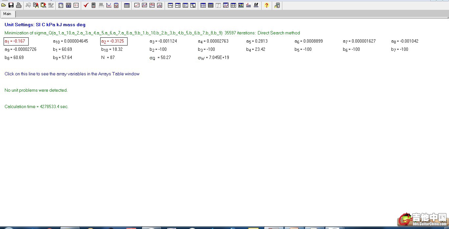Click the value b10 = 18.32
Screen dimensions: 449x229
(112, 49)
